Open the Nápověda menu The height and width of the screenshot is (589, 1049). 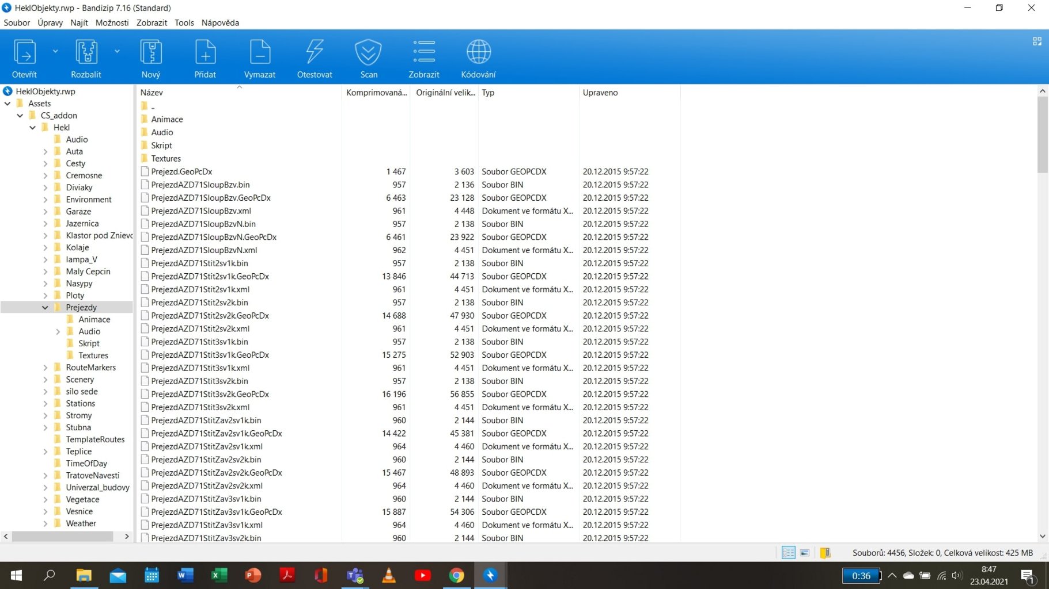pyautogui.click(x=220, y=23)
